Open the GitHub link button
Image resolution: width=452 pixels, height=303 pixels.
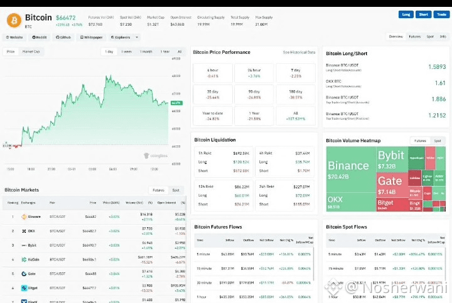pos(63,38)
